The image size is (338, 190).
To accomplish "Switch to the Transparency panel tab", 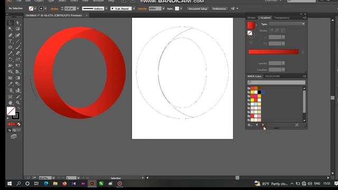I will 281,18.
